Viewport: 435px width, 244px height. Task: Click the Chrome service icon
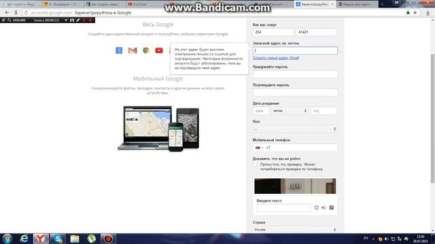(146, 50)
